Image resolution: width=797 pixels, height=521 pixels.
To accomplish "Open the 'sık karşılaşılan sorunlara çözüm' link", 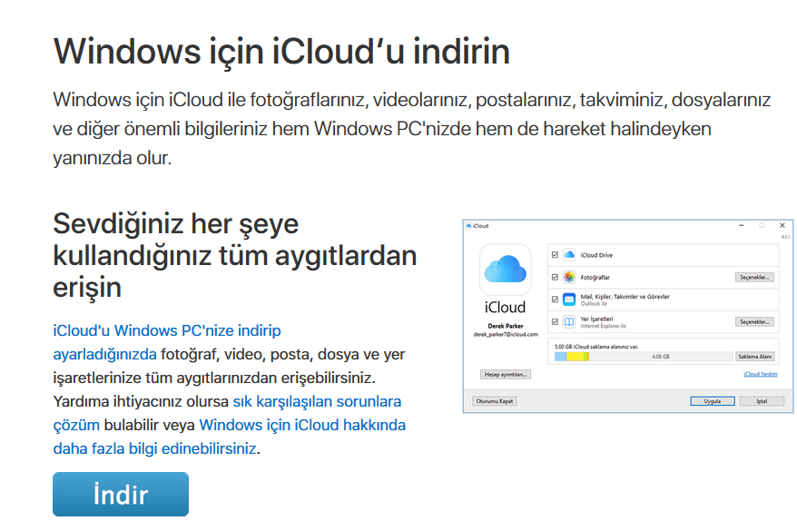I will point(227,413).
